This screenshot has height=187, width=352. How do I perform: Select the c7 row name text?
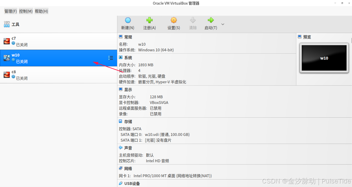pos(14,38)
